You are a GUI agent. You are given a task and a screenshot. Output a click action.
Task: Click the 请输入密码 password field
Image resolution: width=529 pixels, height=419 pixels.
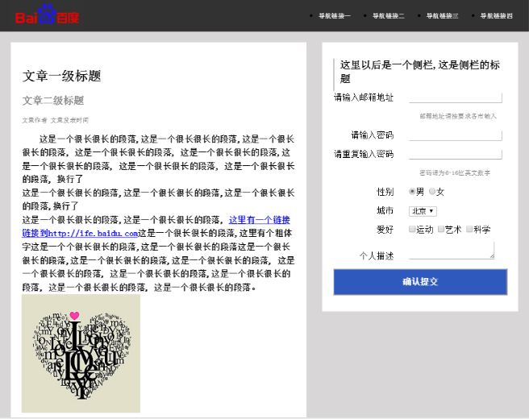456,135
